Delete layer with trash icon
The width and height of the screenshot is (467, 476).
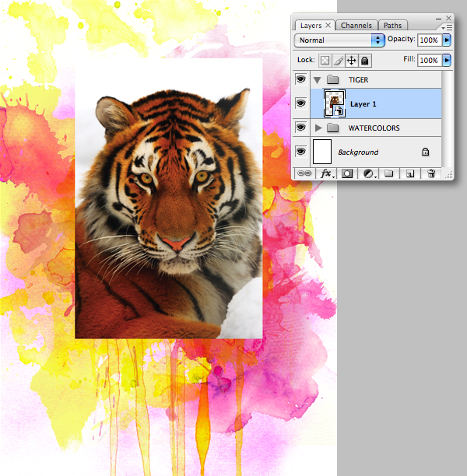point(431,173)
